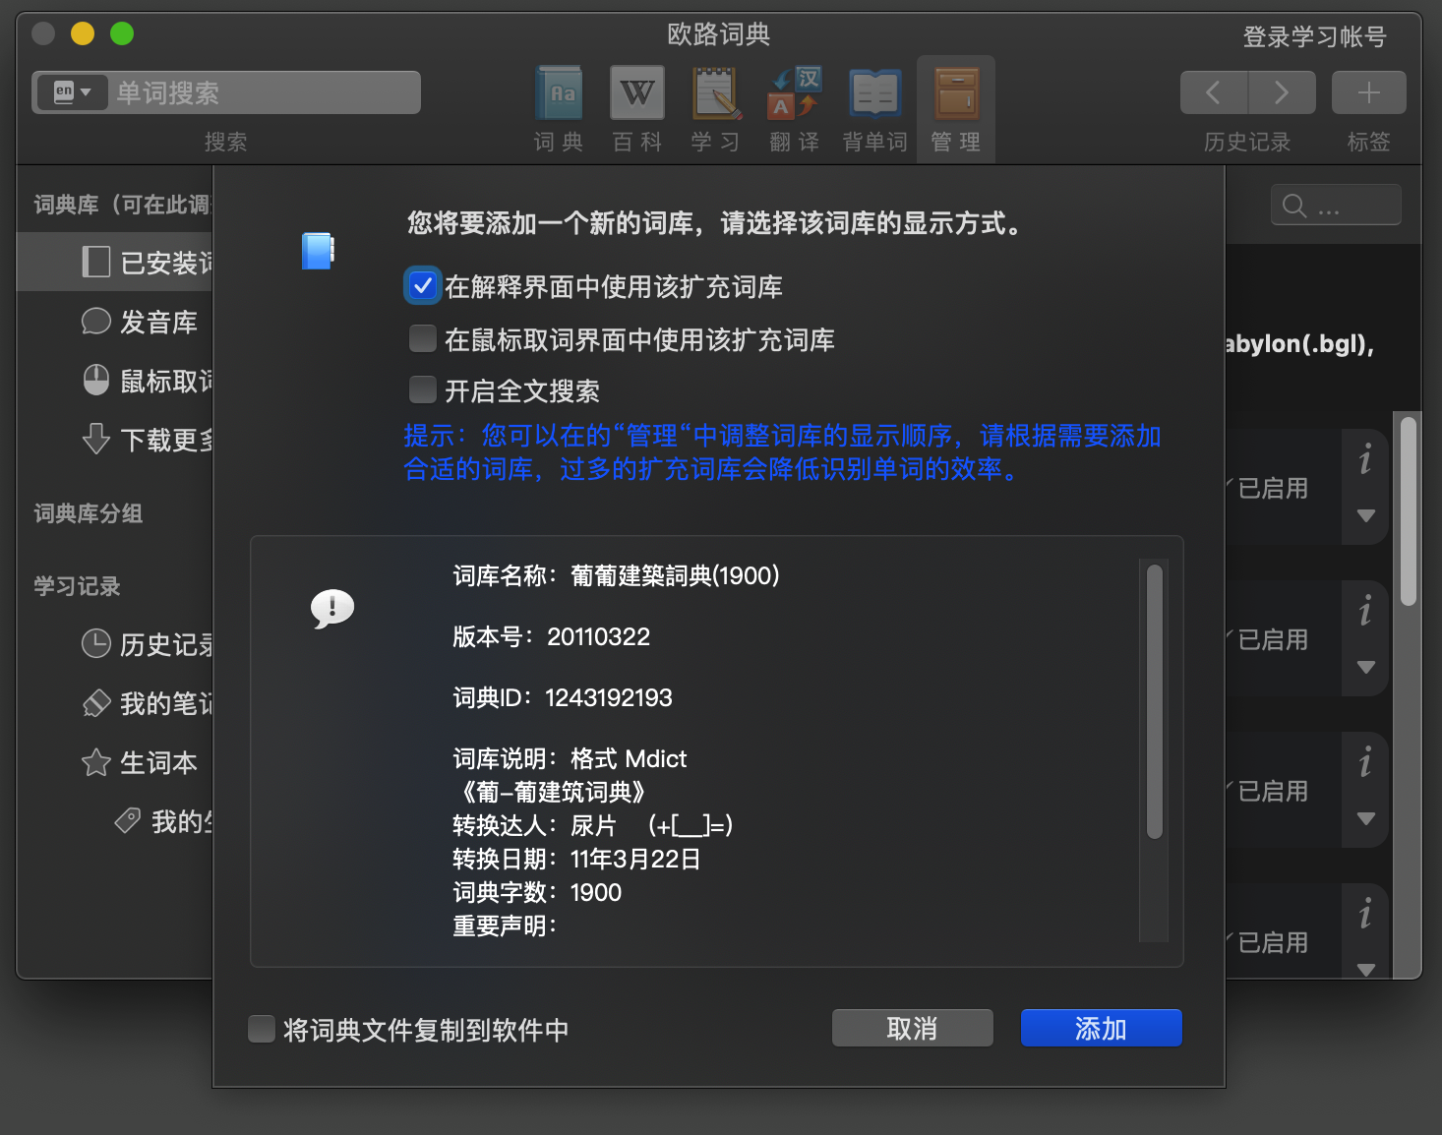Click the 翻译 (Translate) toolbar icon
The image size is (1442, 1135).
tap(794, 93)
